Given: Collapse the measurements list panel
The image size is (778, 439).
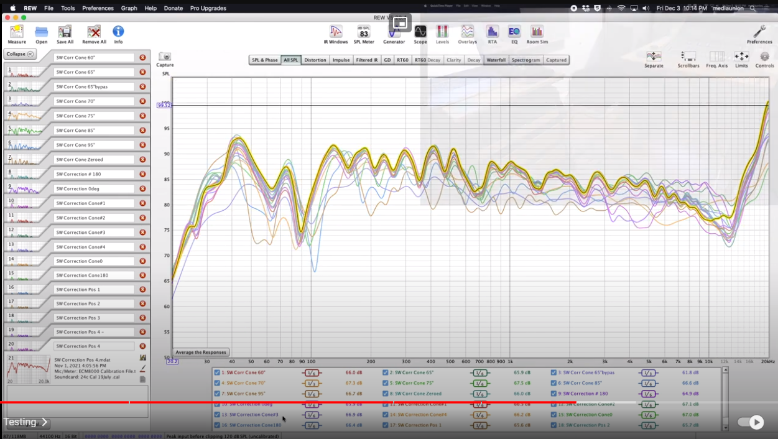Looking at the screenshot, I should (x=20, y=54).
